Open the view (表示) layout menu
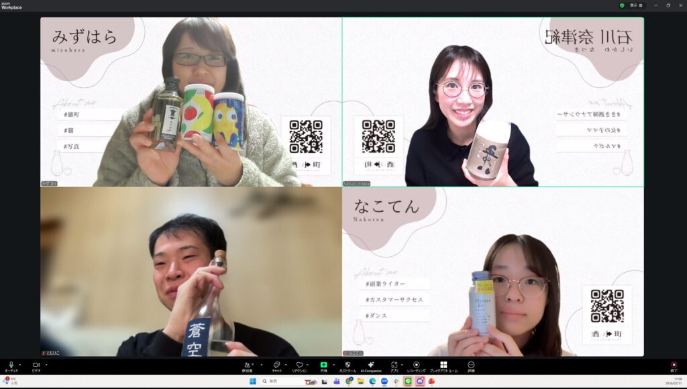 (635, 5)
